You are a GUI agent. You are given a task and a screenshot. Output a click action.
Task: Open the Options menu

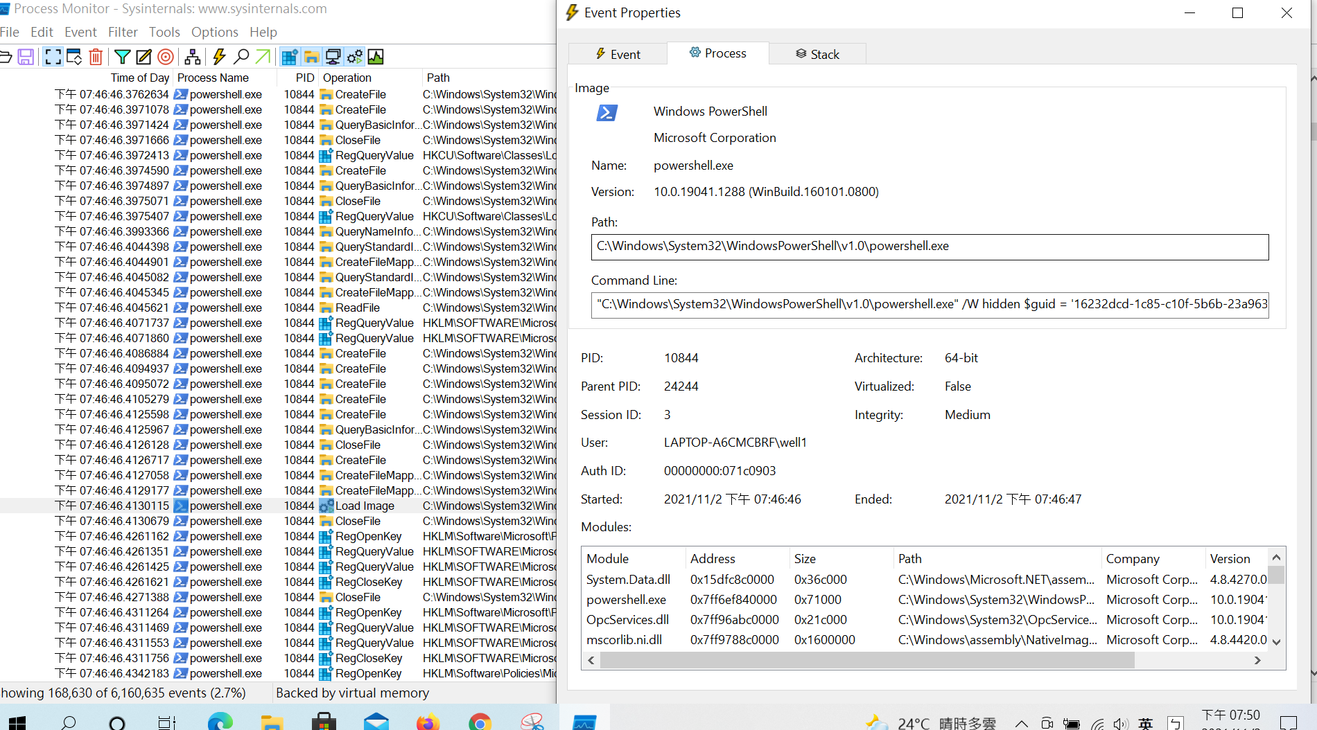point(215,32)
